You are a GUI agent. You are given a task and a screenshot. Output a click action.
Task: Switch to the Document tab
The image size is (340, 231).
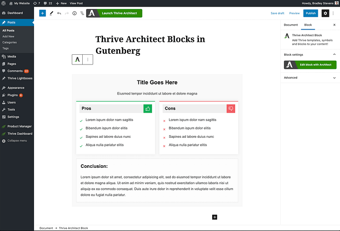291,25
